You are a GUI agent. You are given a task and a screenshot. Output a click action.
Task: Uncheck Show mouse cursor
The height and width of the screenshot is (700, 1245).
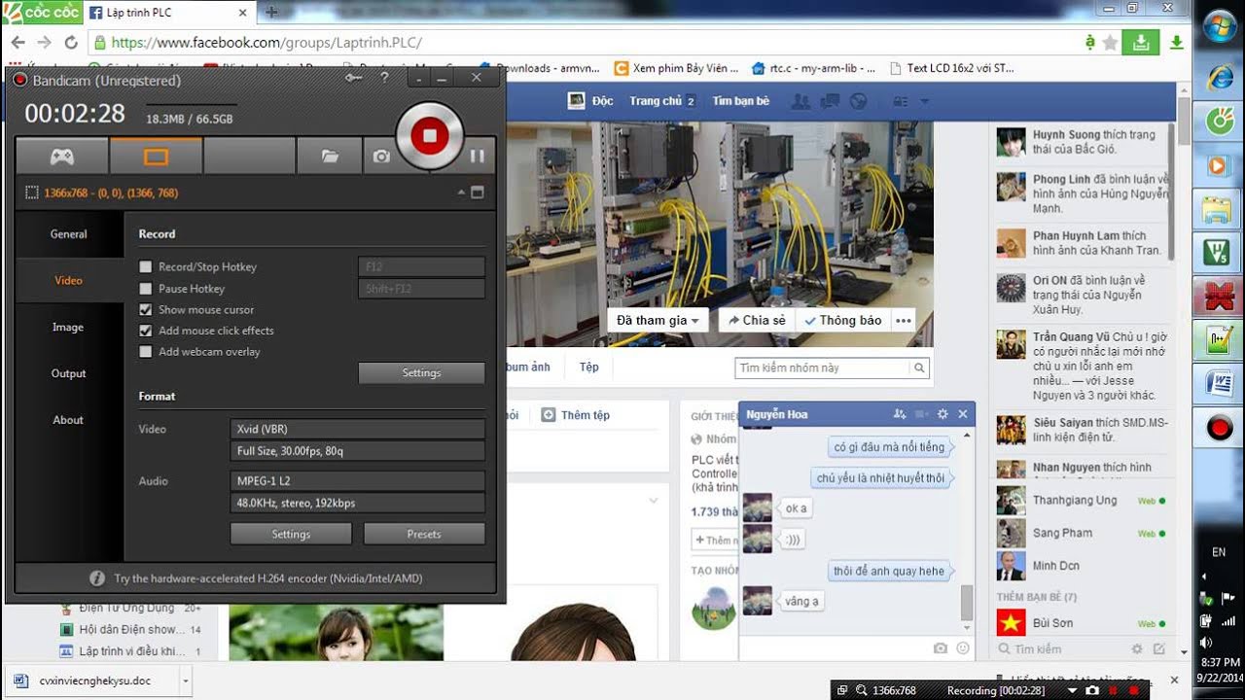pyautogui.click(x=146, y=310)
